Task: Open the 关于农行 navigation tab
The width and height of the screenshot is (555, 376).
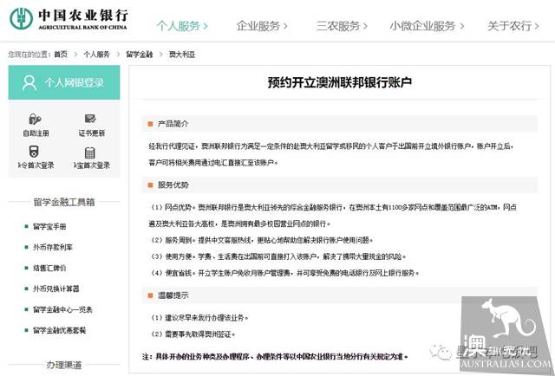Action: click(513, 26)
